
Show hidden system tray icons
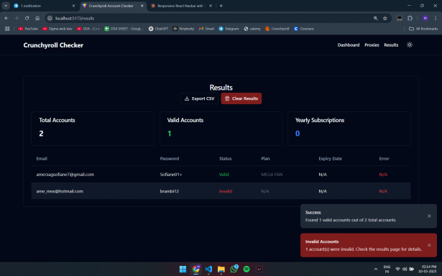click(x=375, y=270)
